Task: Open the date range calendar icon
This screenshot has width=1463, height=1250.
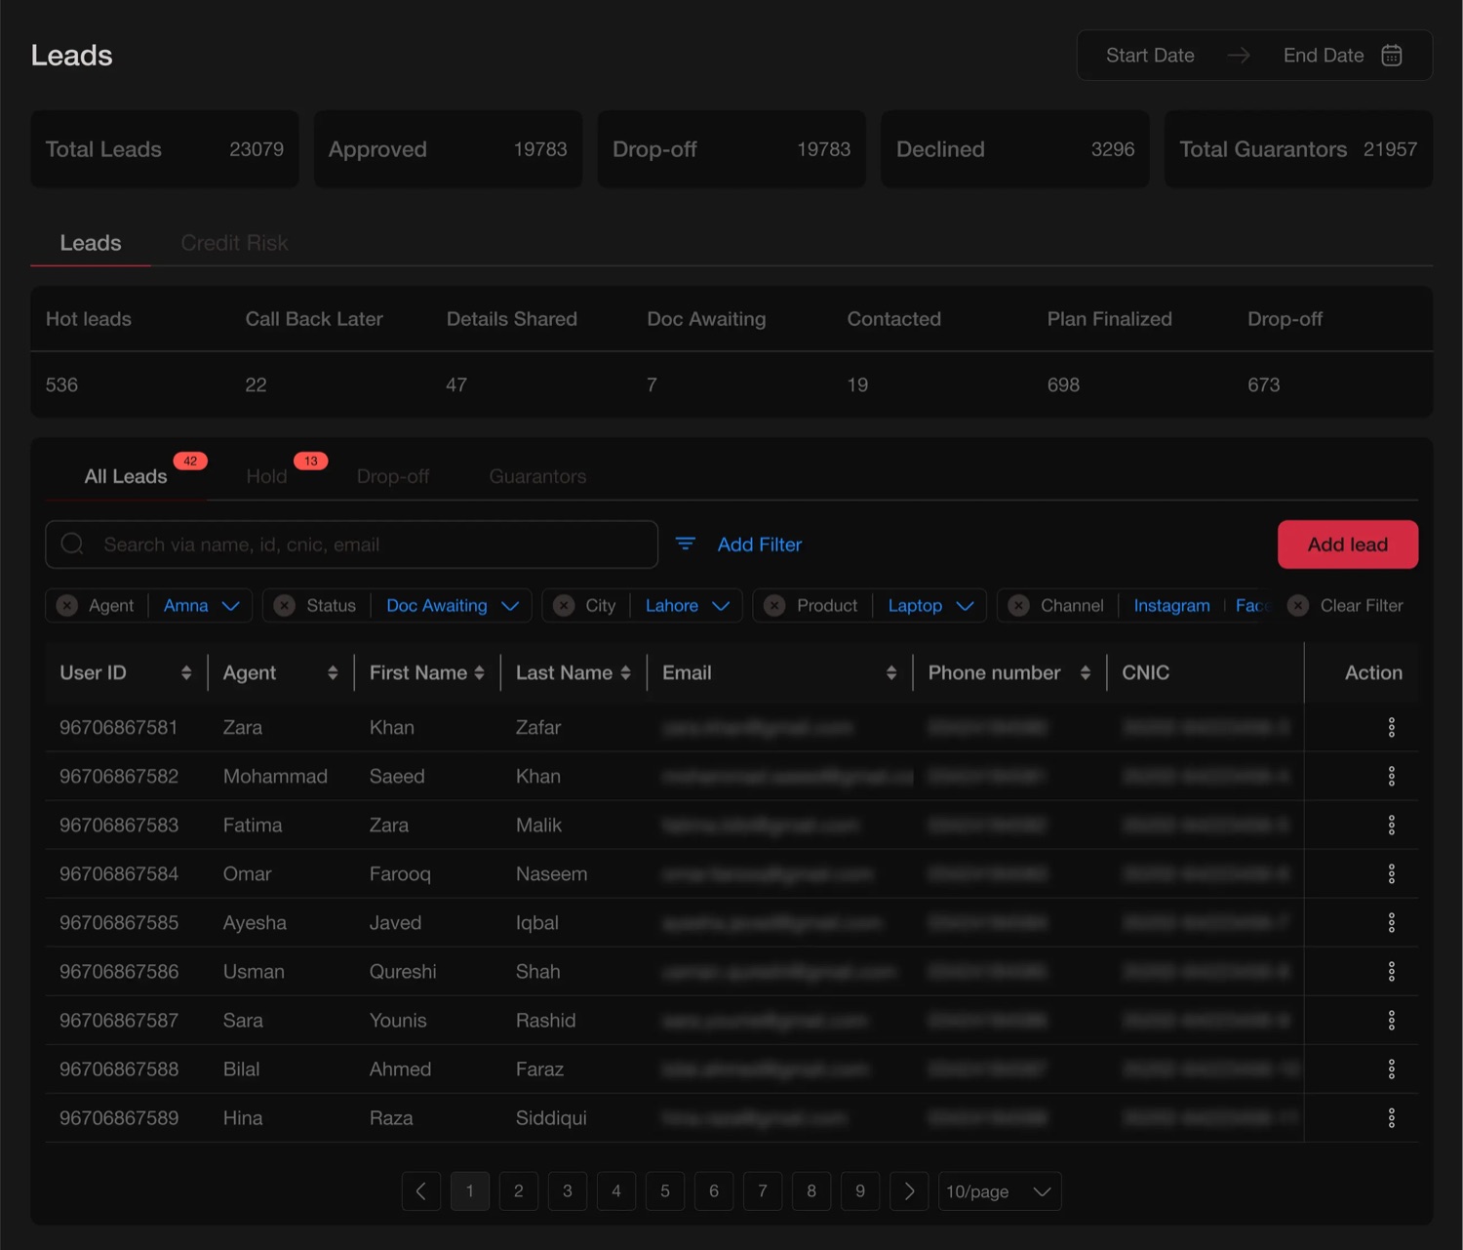Action: pyautogui.click(x=1392, y=56)
